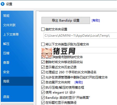This screenshot has width=117, height=105.
Task: Toggle Bandizip 启动时显示开始画面 checkbox
Action: click(43, 97)
